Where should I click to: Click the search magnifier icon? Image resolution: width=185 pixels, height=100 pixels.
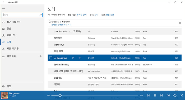tap(41, 15)
